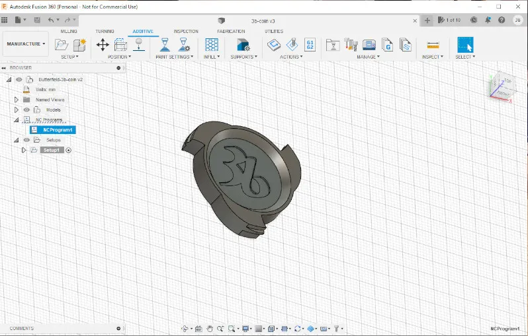The image size is (528, 336).
Task: Toggle visibility eye for Setups
Action: [x=26, y=140]
